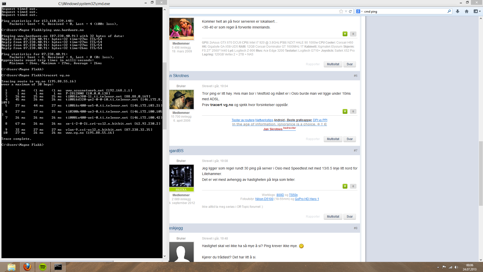
Task: Open the URL history dropdown arrow
Action: click(346, 12)
